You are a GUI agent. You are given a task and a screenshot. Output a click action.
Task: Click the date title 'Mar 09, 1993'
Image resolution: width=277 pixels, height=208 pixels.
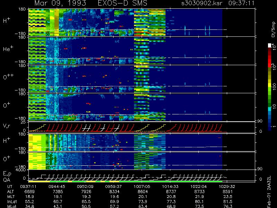click(60, 3)
